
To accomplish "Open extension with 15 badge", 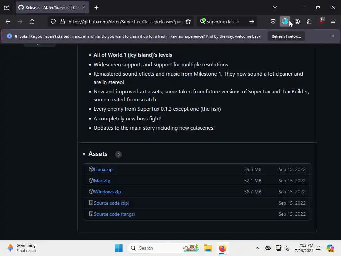I will point(321,21).
